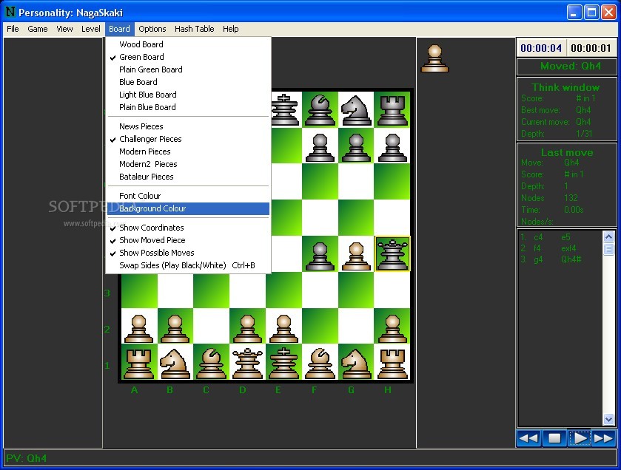621x470 pixels.
Task: Switch to Wood Board
Action: point(189,44)
